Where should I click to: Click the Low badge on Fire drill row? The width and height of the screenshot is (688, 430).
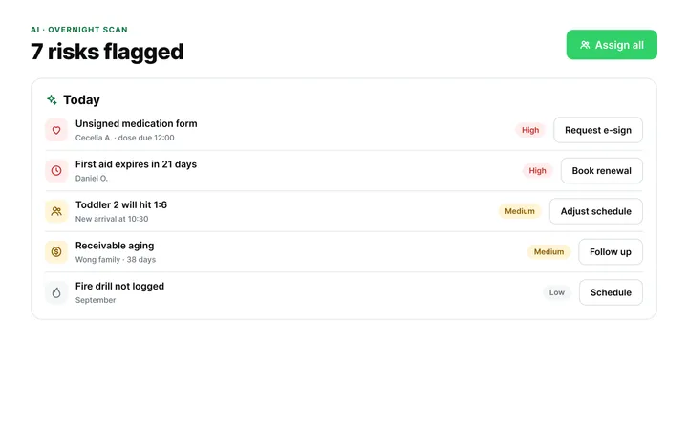(557, 292)
